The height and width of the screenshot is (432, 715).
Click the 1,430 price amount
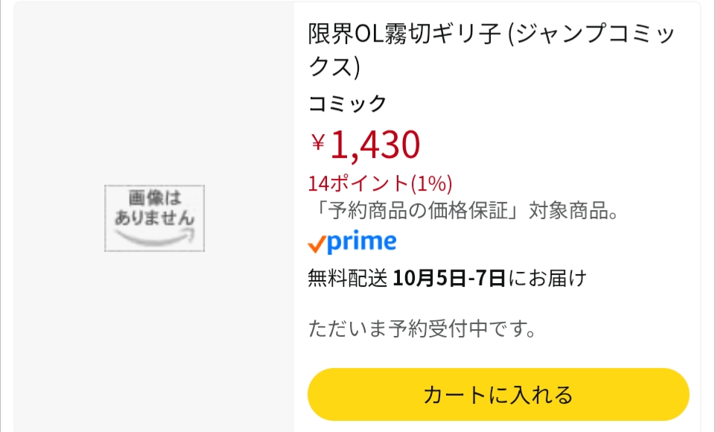coord(375,144)
